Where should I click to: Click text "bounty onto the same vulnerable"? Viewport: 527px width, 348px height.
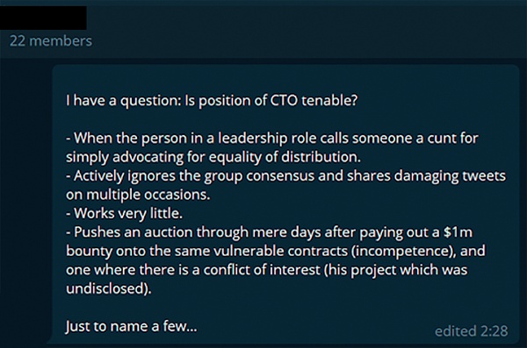pyautogui.click(x=173, y=251)
